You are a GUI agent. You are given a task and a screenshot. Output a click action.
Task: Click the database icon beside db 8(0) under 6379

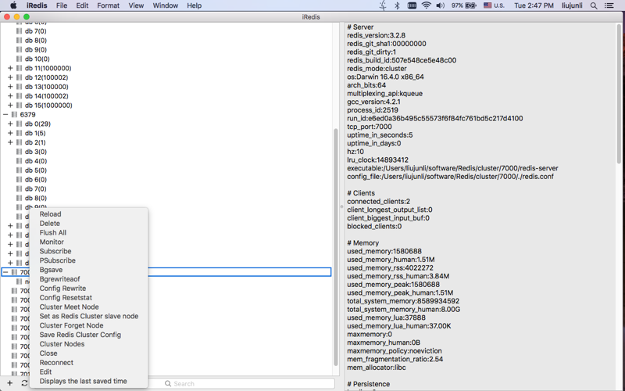(x=19, y=198)
